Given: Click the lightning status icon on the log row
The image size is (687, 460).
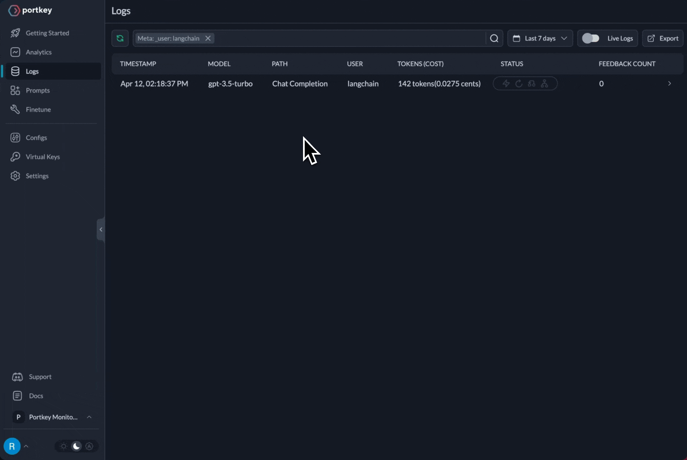Looking at the screenshot, I should (x=506, y=83).
